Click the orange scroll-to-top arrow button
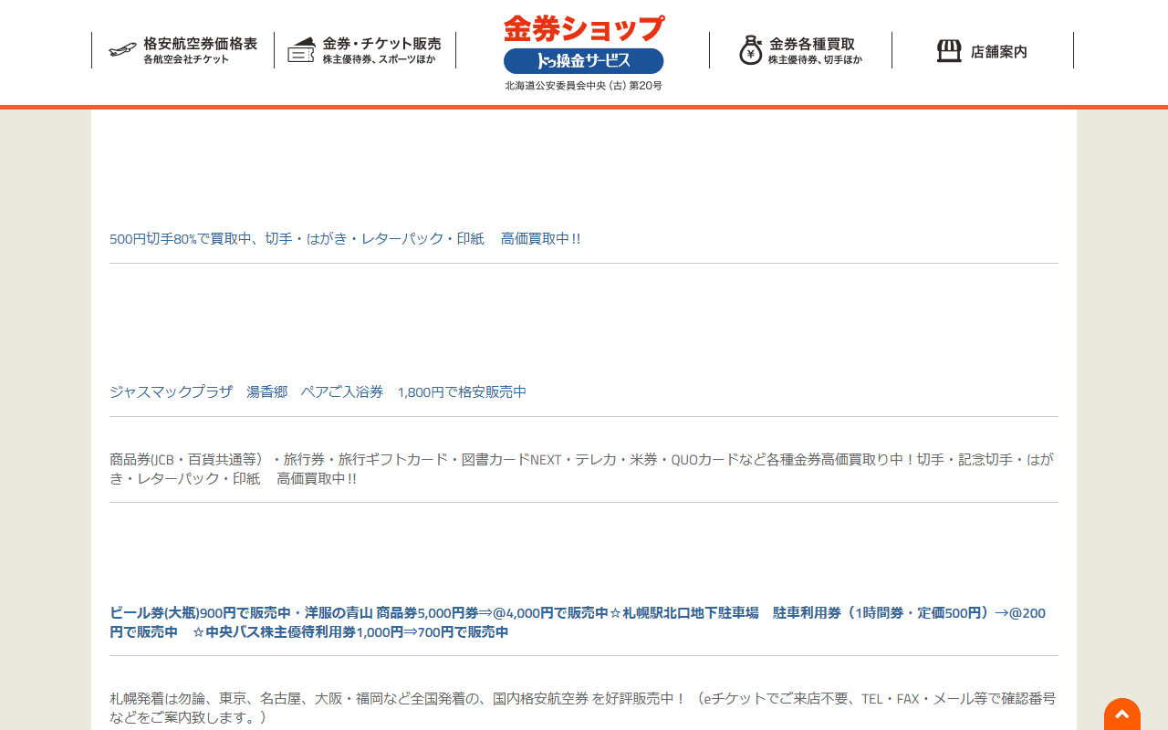1168x730 pixels. tap(1122, 714)
